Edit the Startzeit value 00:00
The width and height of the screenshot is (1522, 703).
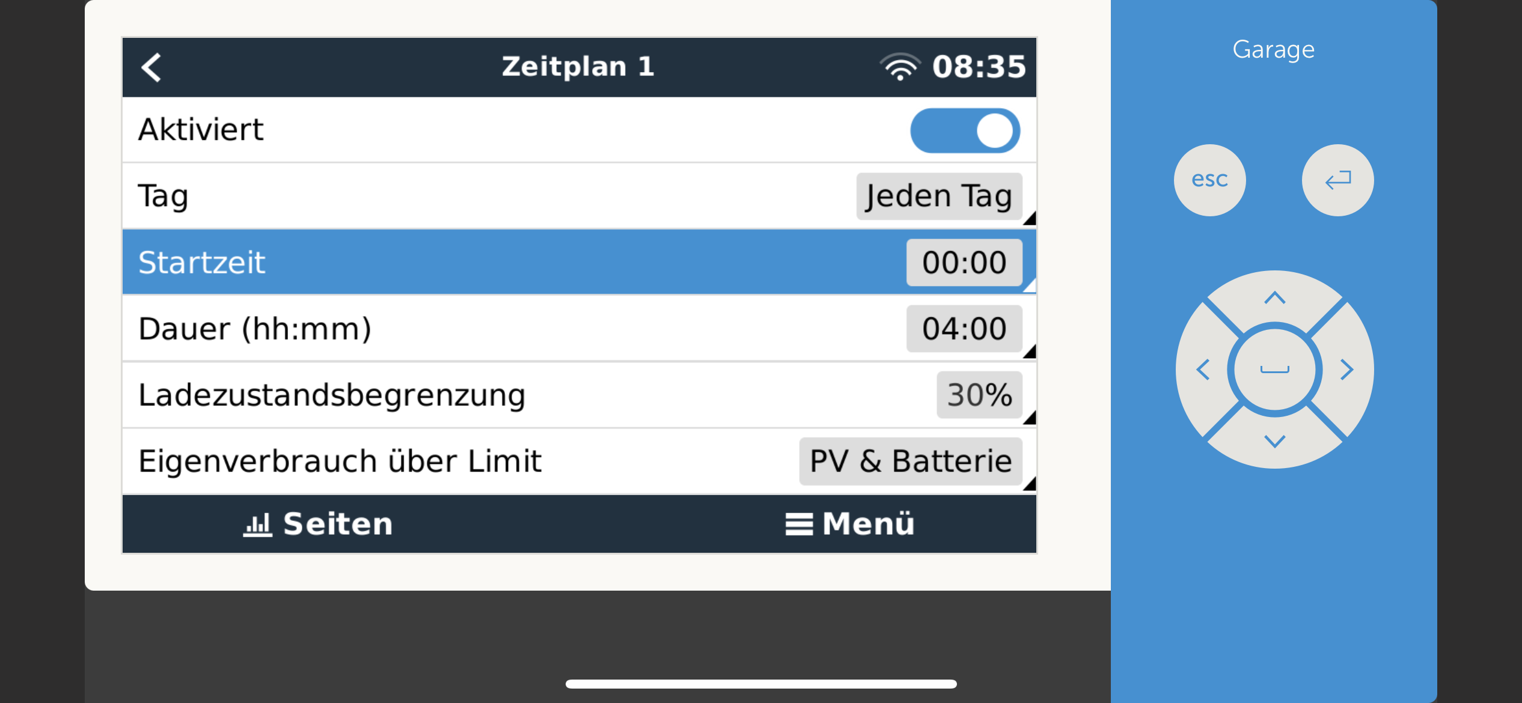tap(964, 263)
